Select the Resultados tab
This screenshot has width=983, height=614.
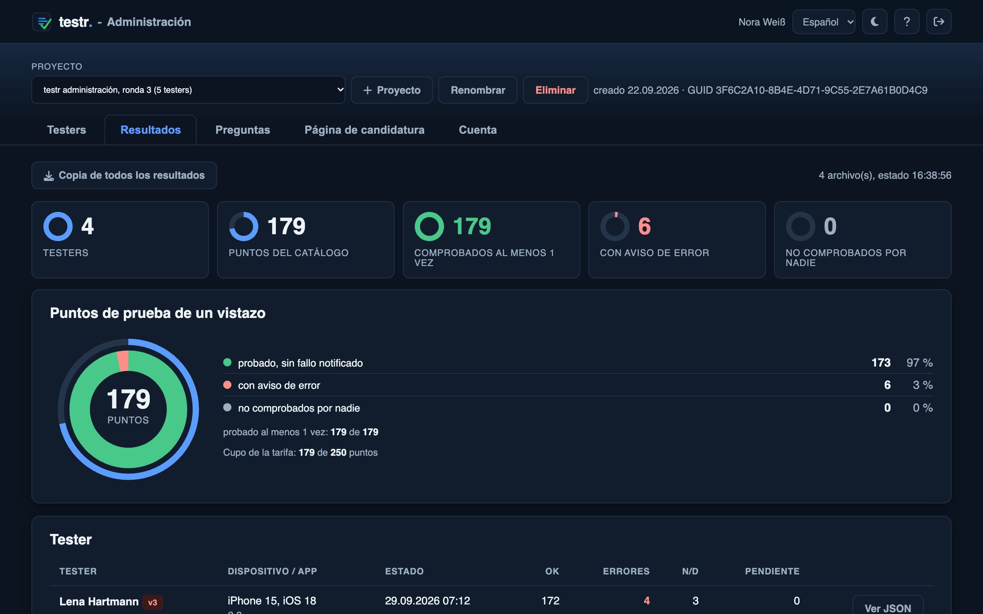[x=151, y=130]
